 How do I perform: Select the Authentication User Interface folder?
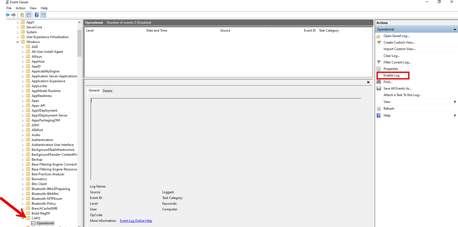(53, 145)
